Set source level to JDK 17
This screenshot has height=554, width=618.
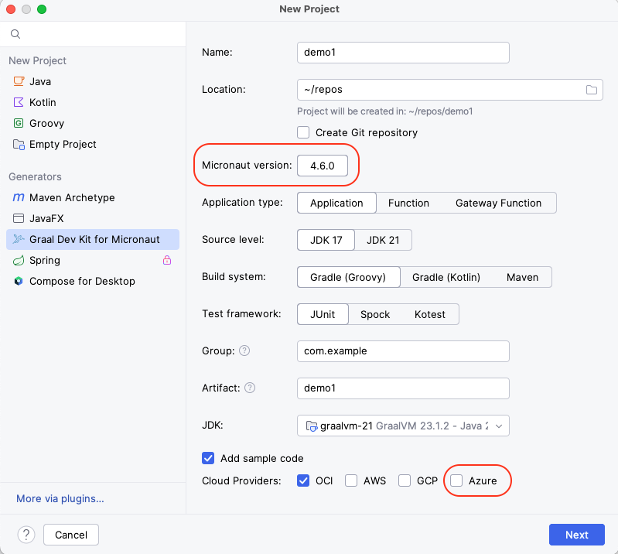coord(326,240)
